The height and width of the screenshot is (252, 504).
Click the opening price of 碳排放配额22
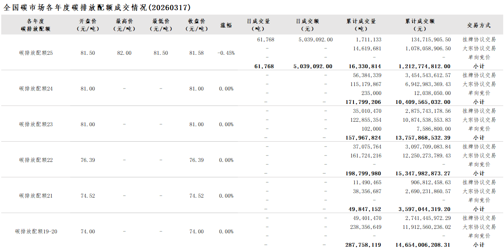click(88, 160)
